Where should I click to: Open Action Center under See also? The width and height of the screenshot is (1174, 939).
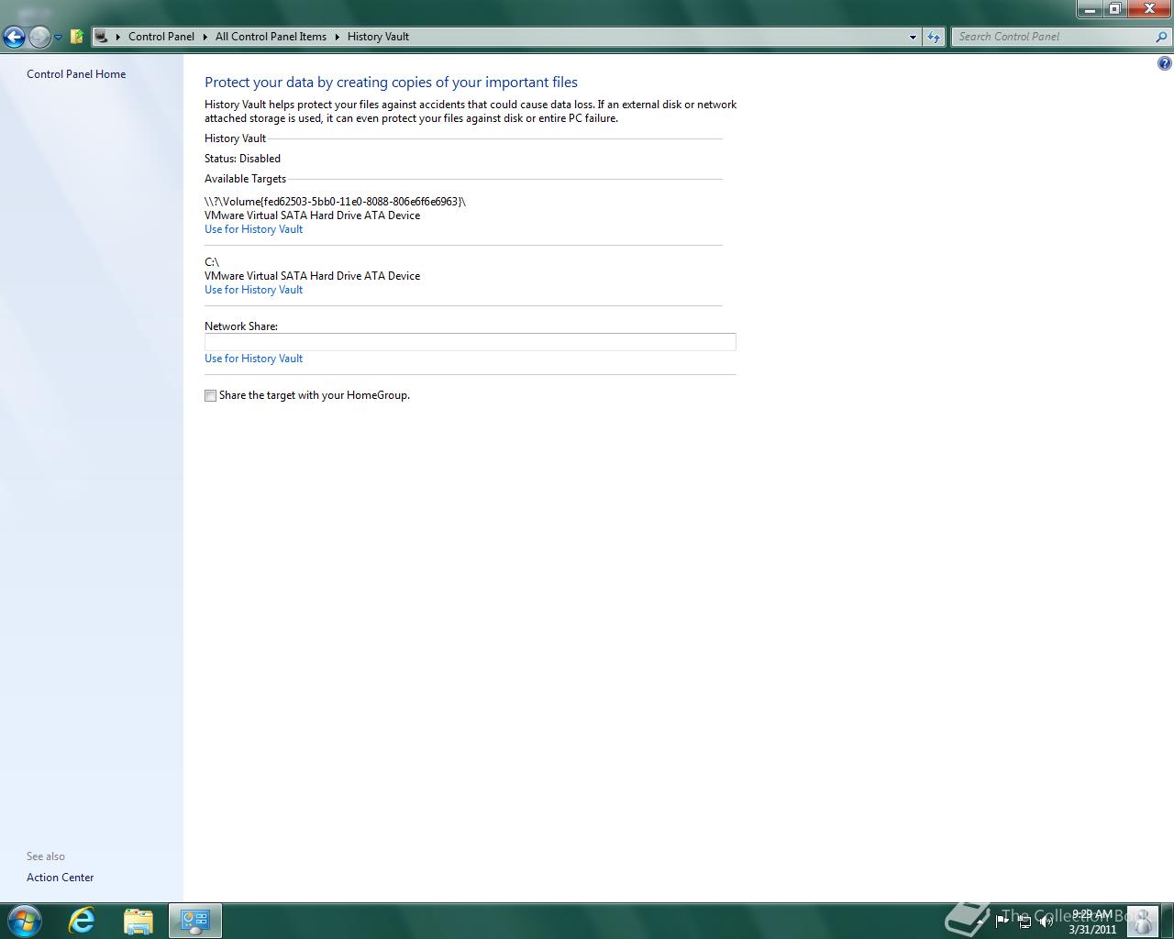point(61,878)
